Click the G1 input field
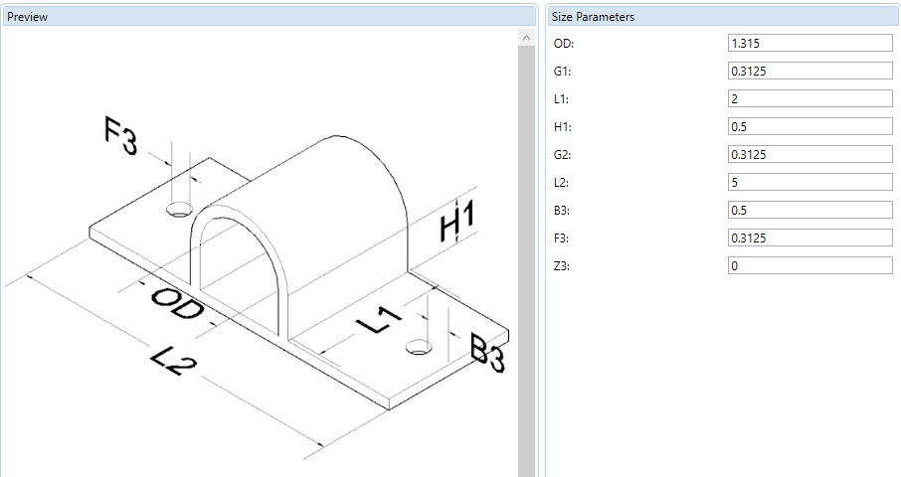The width and height of the screenshot is (901, 477). pyautogui.click(x=810, y=72)
